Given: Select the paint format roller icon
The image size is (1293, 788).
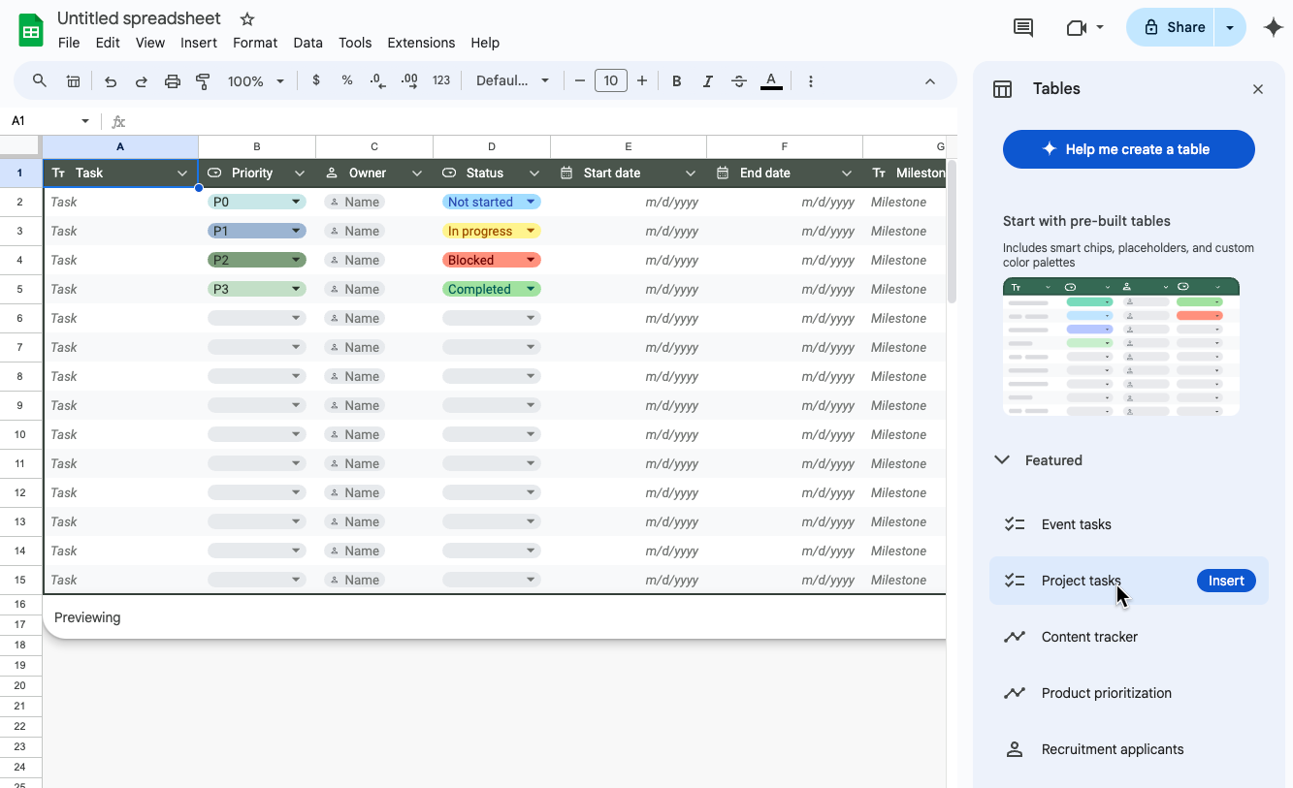Looking at the screenshot, I should (x=203, y=81).
